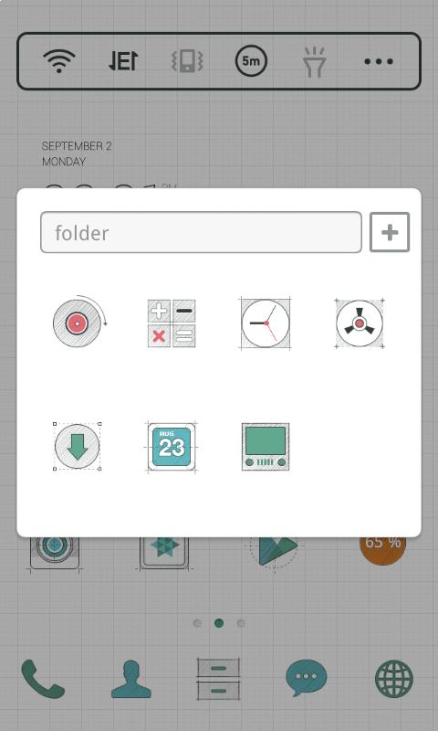Image resolution: width=438 pixels, height=731 pixels.
Task: Toggle vibrate mode phone icon
Action: [x=187, y=61]
